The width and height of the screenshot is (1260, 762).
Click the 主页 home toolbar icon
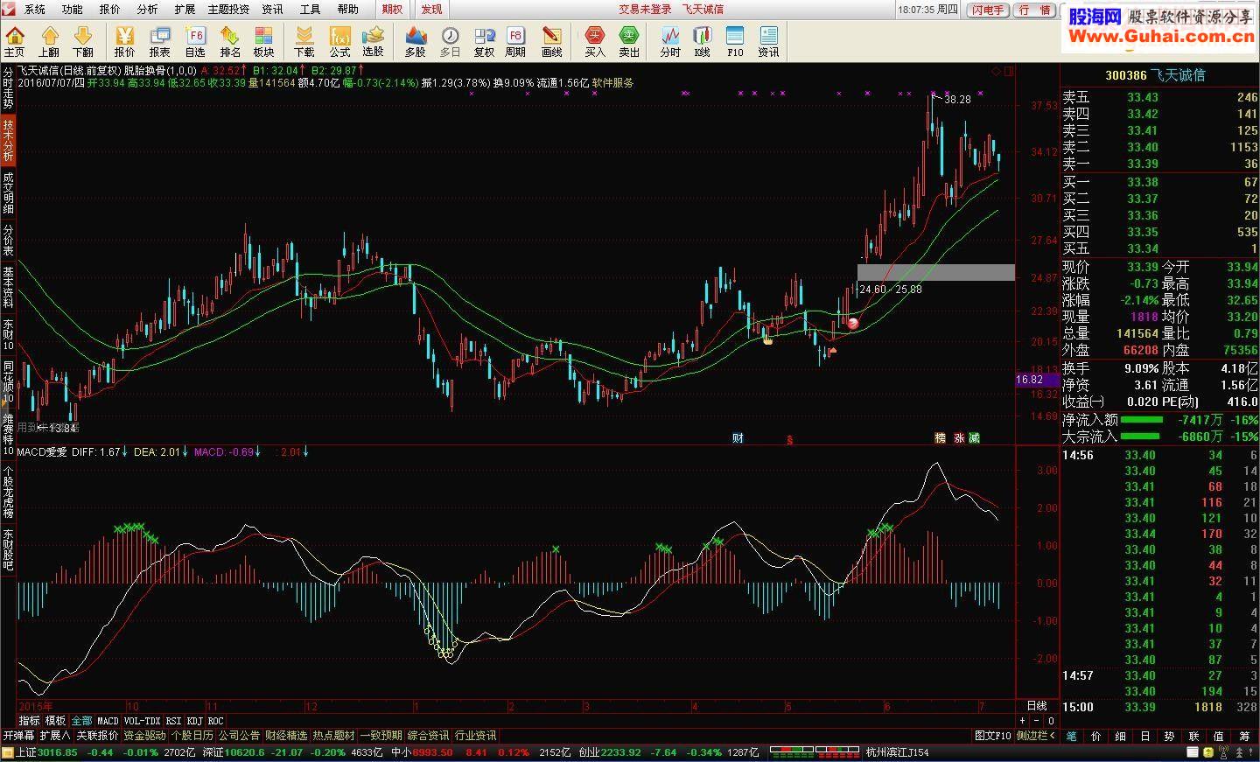(15, 40)
